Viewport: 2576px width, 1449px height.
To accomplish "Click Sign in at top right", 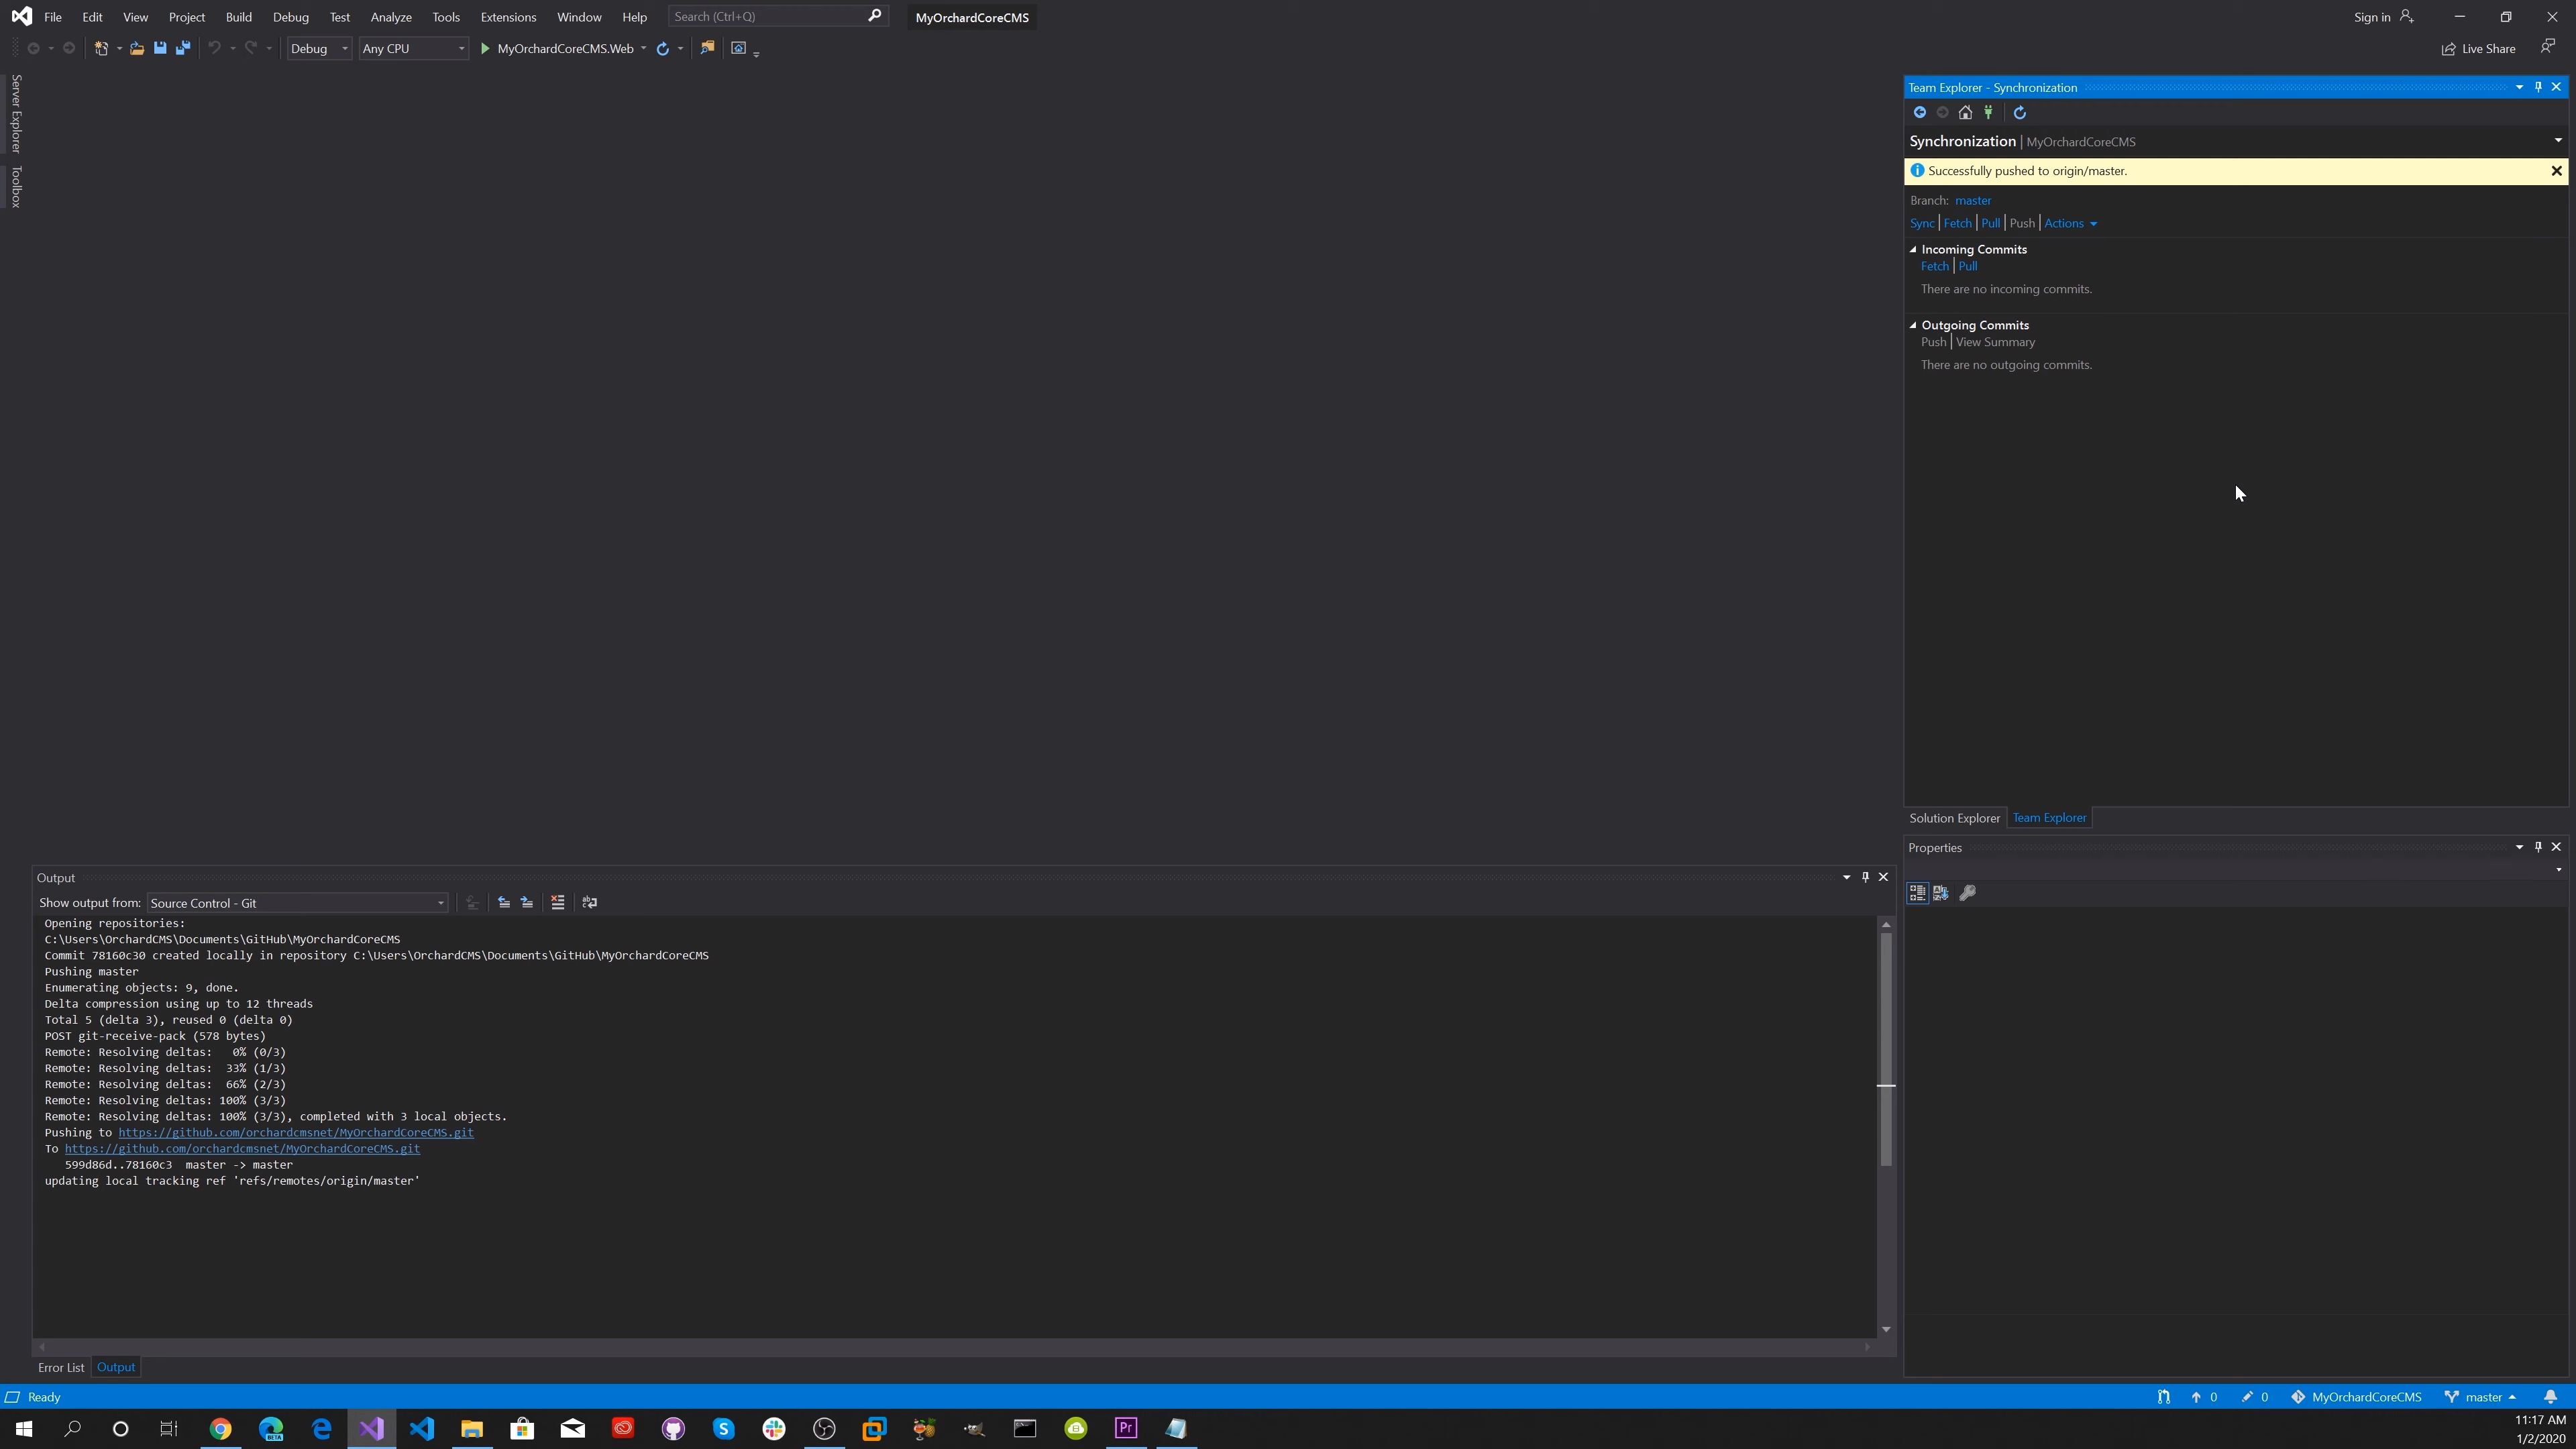I will (2384, 17).
